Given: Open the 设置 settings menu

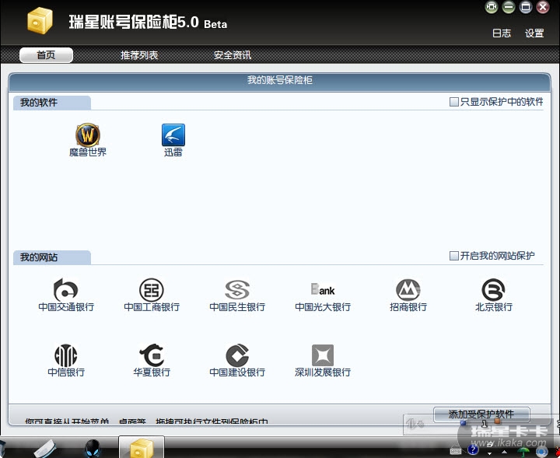Looking at the screenshot, I should pos(534,33).
